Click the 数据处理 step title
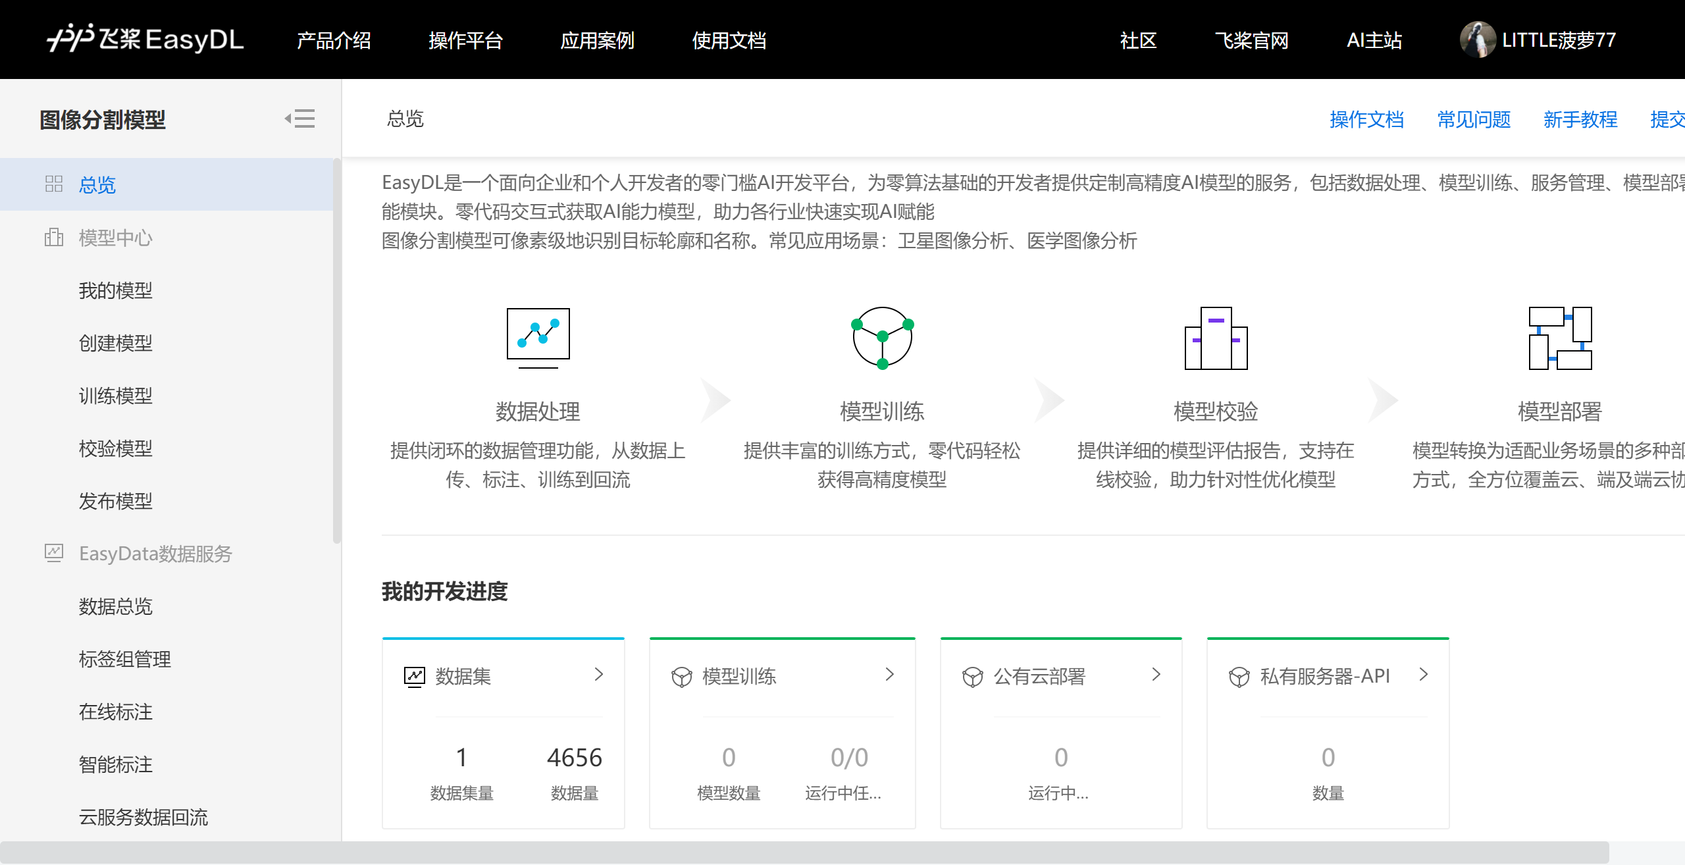Viewport: 1685px width, 865px height. (x=538, y=411)
